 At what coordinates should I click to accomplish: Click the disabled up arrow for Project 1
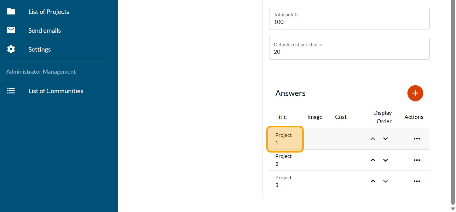[x=373, y=139]
